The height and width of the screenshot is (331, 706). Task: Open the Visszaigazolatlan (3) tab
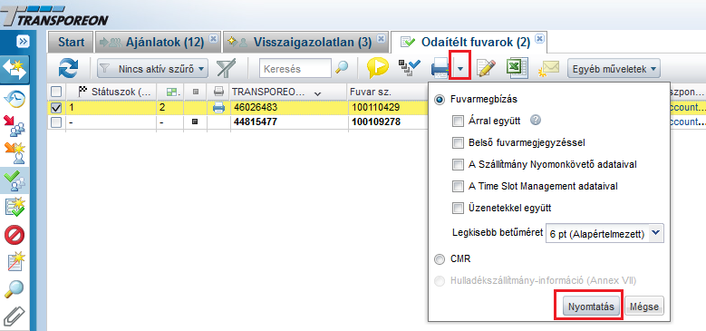click(x=305, y=43)
